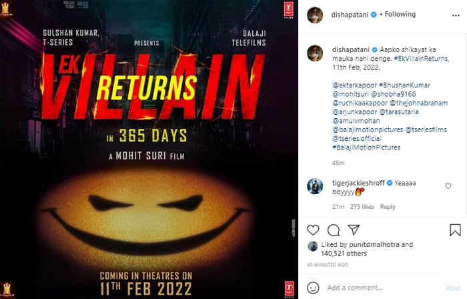Image resolution: width=467 pixels, height=299 pixels.
Task: Open the list of 140,521 others who liked
Action: 343,254
